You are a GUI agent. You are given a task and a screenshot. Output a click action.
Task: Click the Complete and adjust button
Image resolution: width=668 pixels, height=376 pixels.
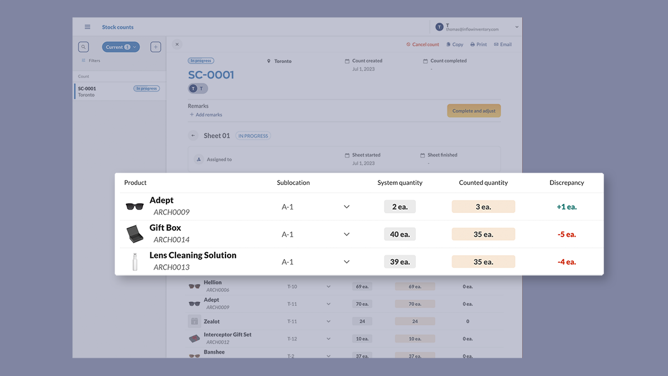474,110
